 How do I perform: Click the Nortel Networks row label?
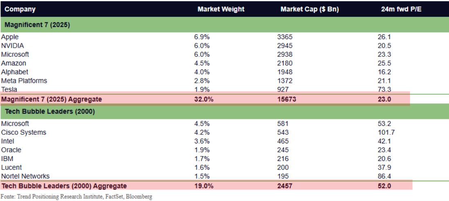25,176
